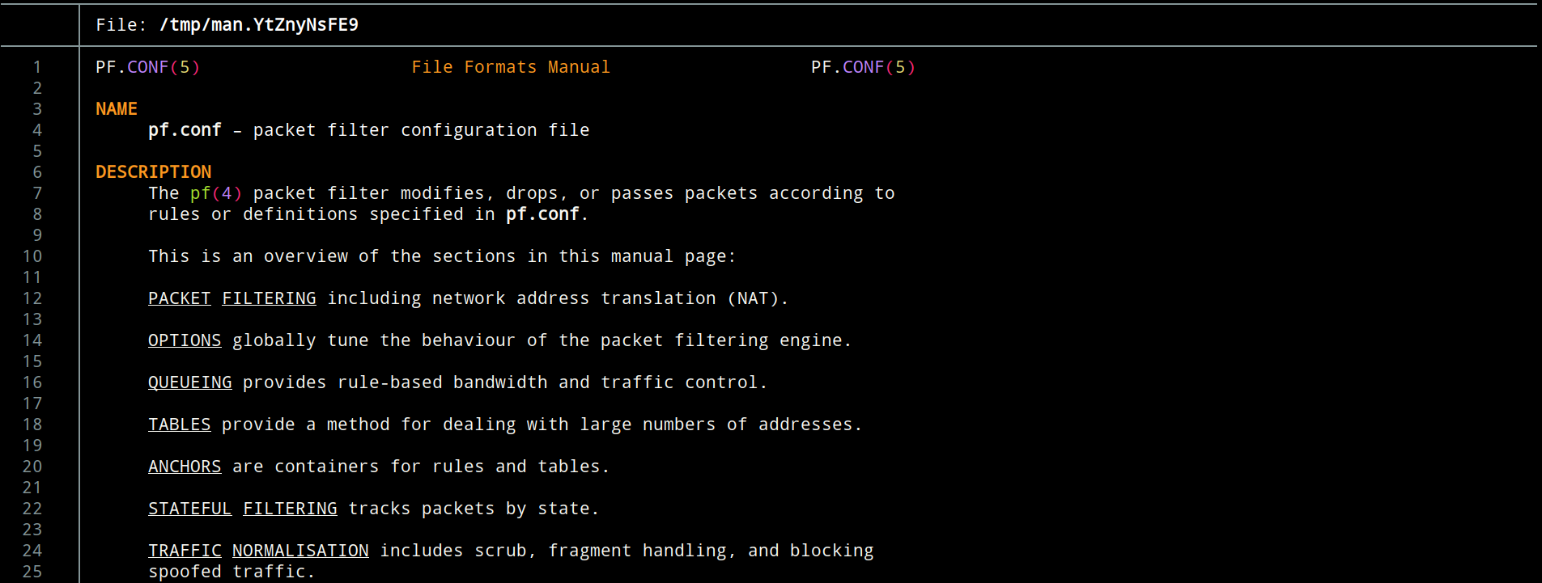Click the File Formats Manual title
Screen dimensions: 1542x583
pyautogui.click(x=510, y=67)
